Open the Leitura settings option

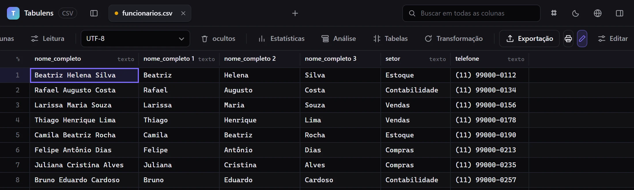click(48, 39)
